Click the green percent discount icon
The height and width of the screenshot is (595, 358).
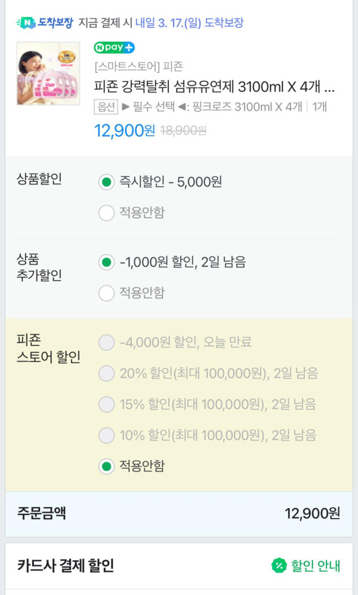coord(279,565)
